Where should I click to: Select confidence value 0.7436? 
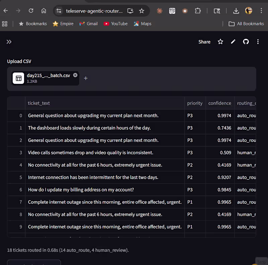click(220, 128)
